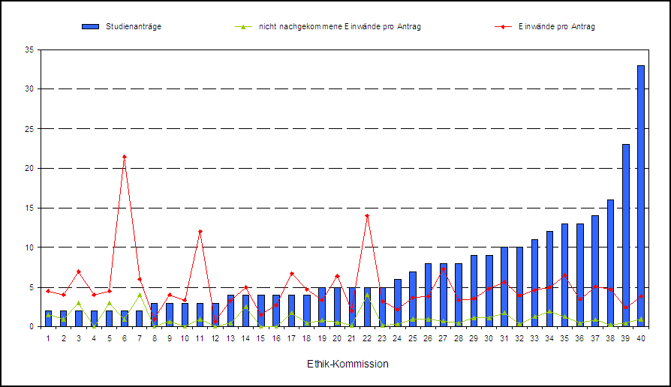
Task: Click the green triangle legend marker
Action: click(x=241, y=27)
